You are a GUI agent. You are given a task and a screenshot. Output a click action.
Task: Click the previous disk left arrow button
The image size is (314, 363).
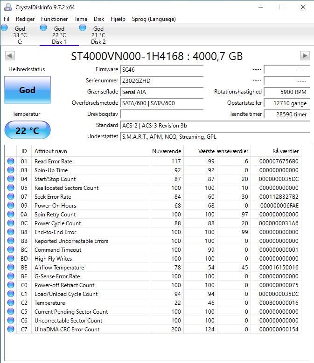(10, 56)
